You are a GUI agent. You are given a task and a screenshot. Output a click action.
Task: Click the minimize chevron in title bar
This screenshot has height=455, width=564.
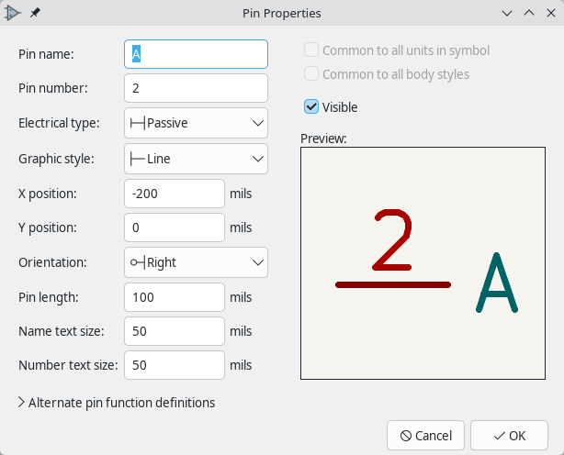(508, 14)
